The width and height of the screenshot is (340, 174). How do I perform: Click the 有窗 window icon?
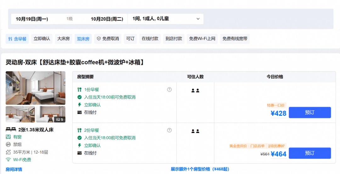point(8,137)
